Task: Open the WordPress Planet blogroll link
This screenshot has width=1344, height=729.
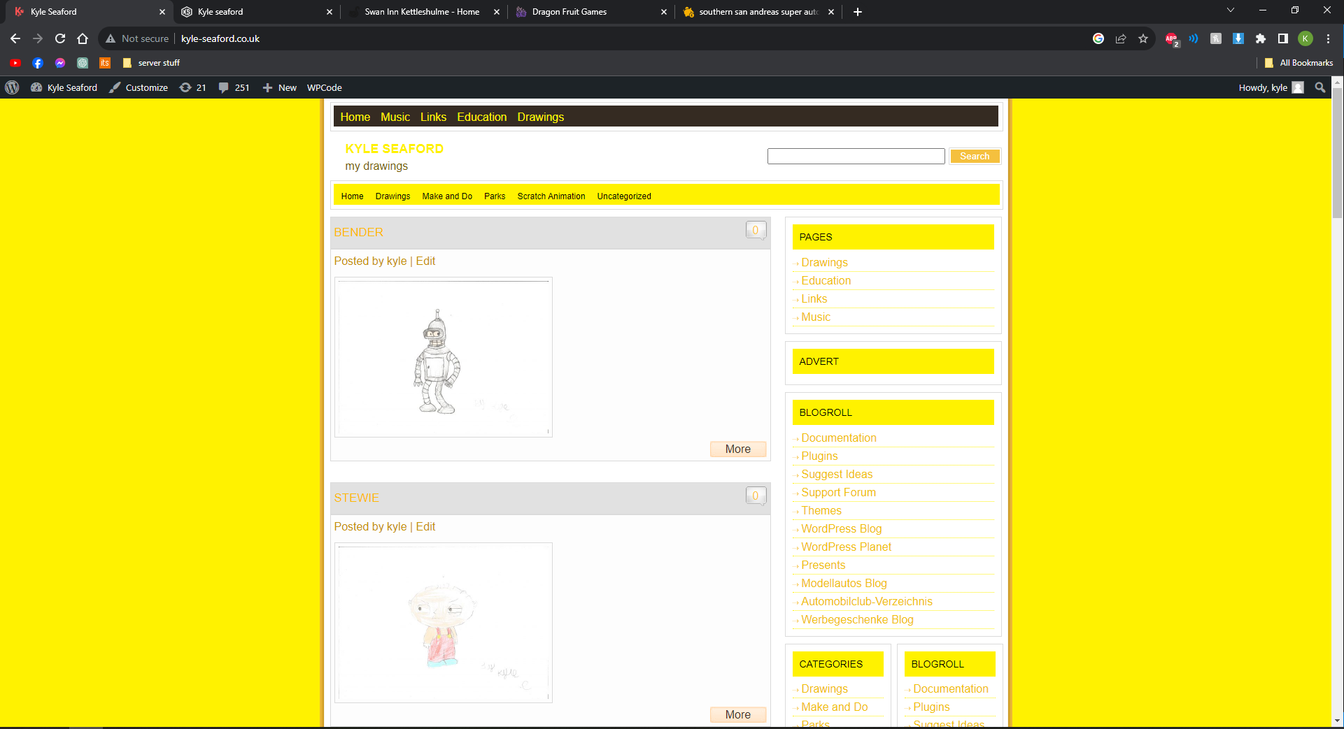Action: (x=846, y=547)
